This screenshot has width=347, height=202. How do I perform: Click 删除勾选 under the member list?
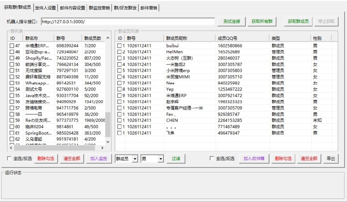[283, 159]
